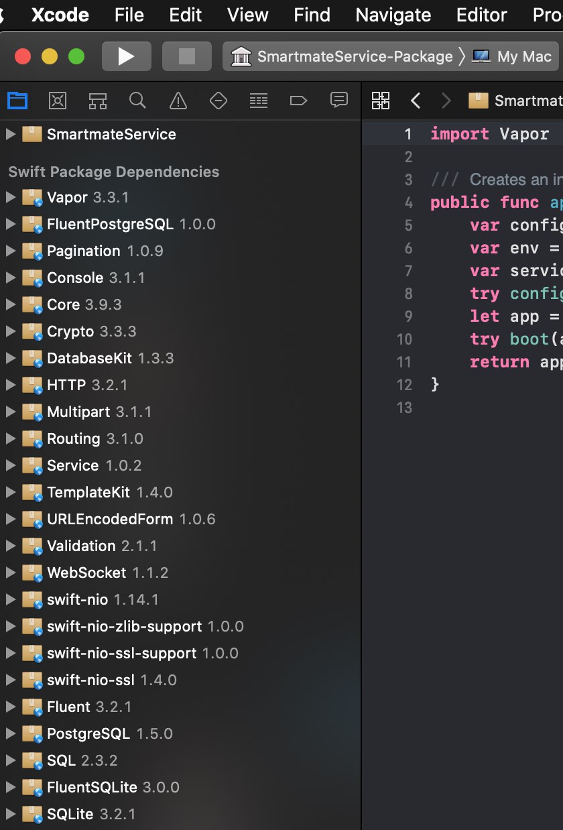This screenshot has width=563, height=830.
Task: Select the SQL 2.3.2 package
Action: pyautogui.click(x=180, y=760)
